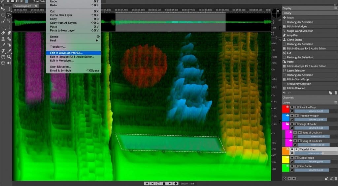This screenshot has width=338, height=186.
Task: Select the Spray noise tool
Action: pos(9,45)
